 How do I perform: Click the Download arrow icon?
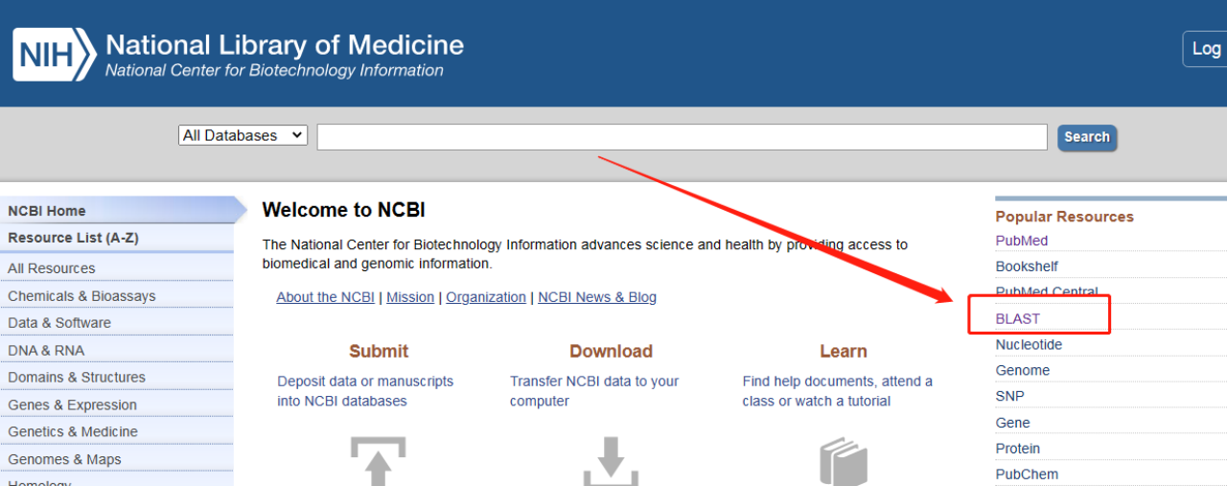(x=611, y=461)
